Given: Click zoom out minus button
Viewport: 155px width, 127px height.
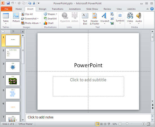Looking at the screenshot, I should click(120, 124).
